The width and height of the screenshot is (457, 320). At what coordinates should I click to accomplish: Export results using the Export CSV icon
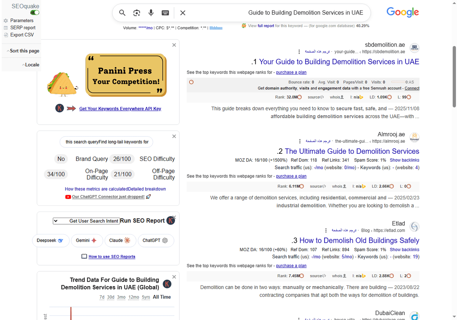click(x=6, y=35)
